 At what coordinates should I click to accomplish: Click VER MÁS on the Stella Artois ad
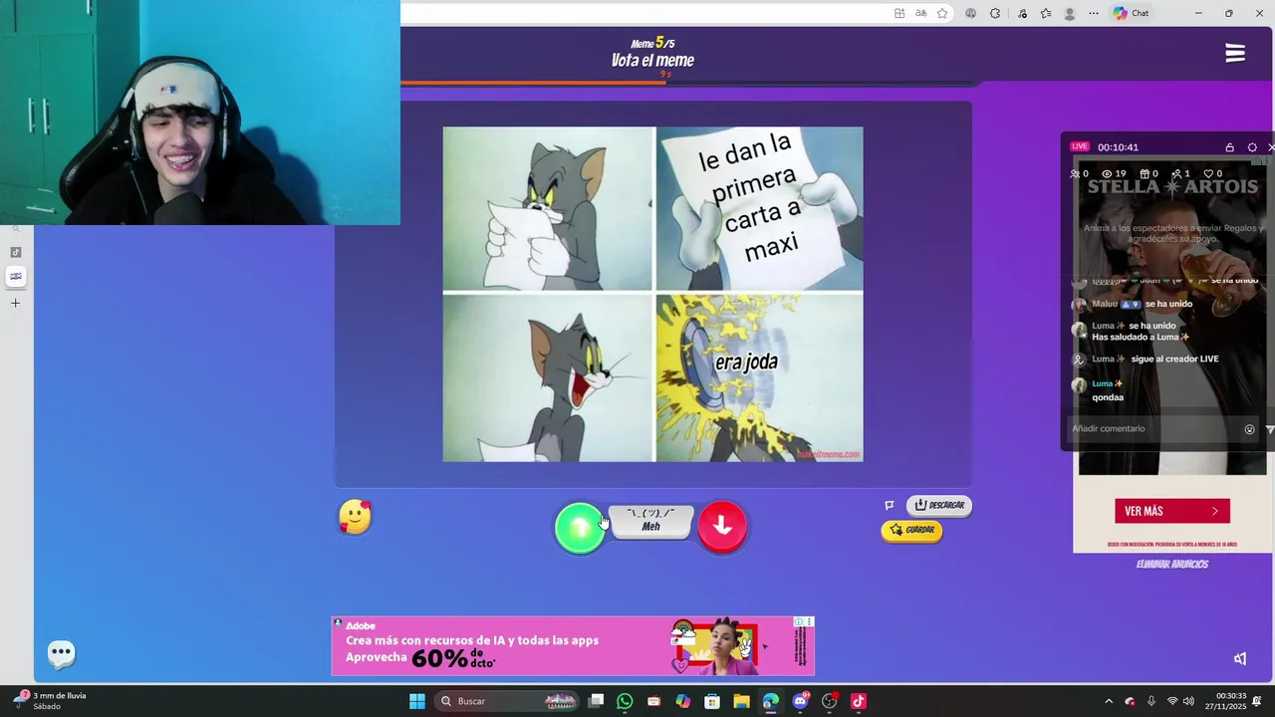tap(1172, 511)
